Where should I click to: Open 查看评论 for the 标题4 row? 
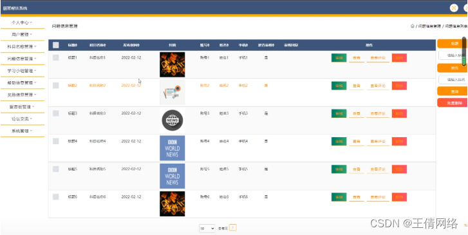coord(378,141)
